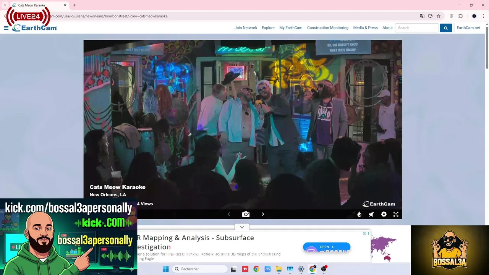Enter fullscreen video mode
The width and height of the screenshot is (489, 275).
pos(396,214)
